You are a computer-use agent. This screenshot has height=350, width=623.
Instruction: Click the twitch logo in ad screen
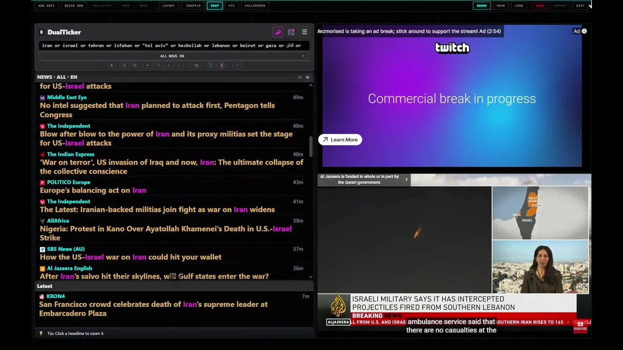coord(452,48)
